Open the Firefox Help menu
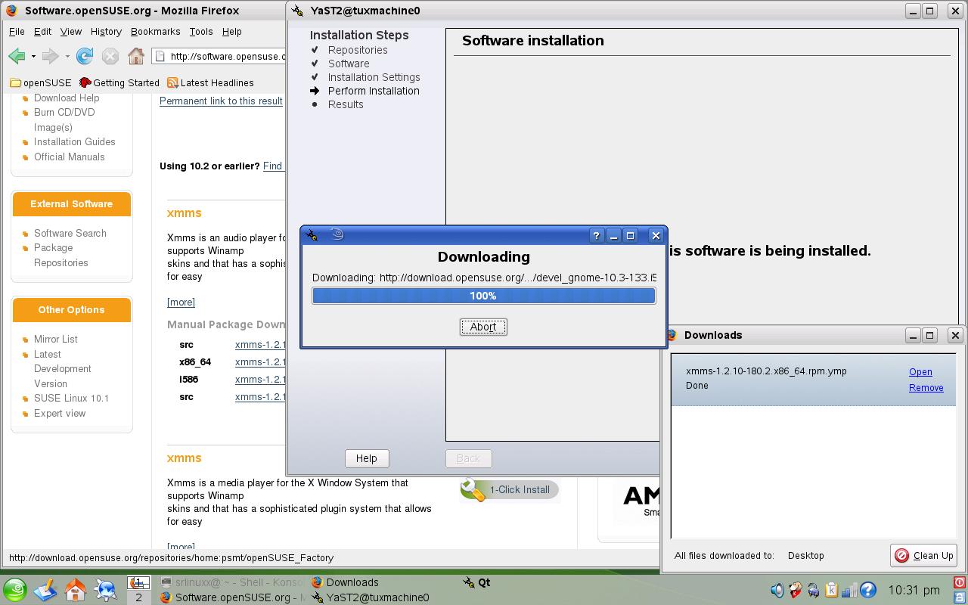This screenshot has width=968, height=605. tap(231, 32)
